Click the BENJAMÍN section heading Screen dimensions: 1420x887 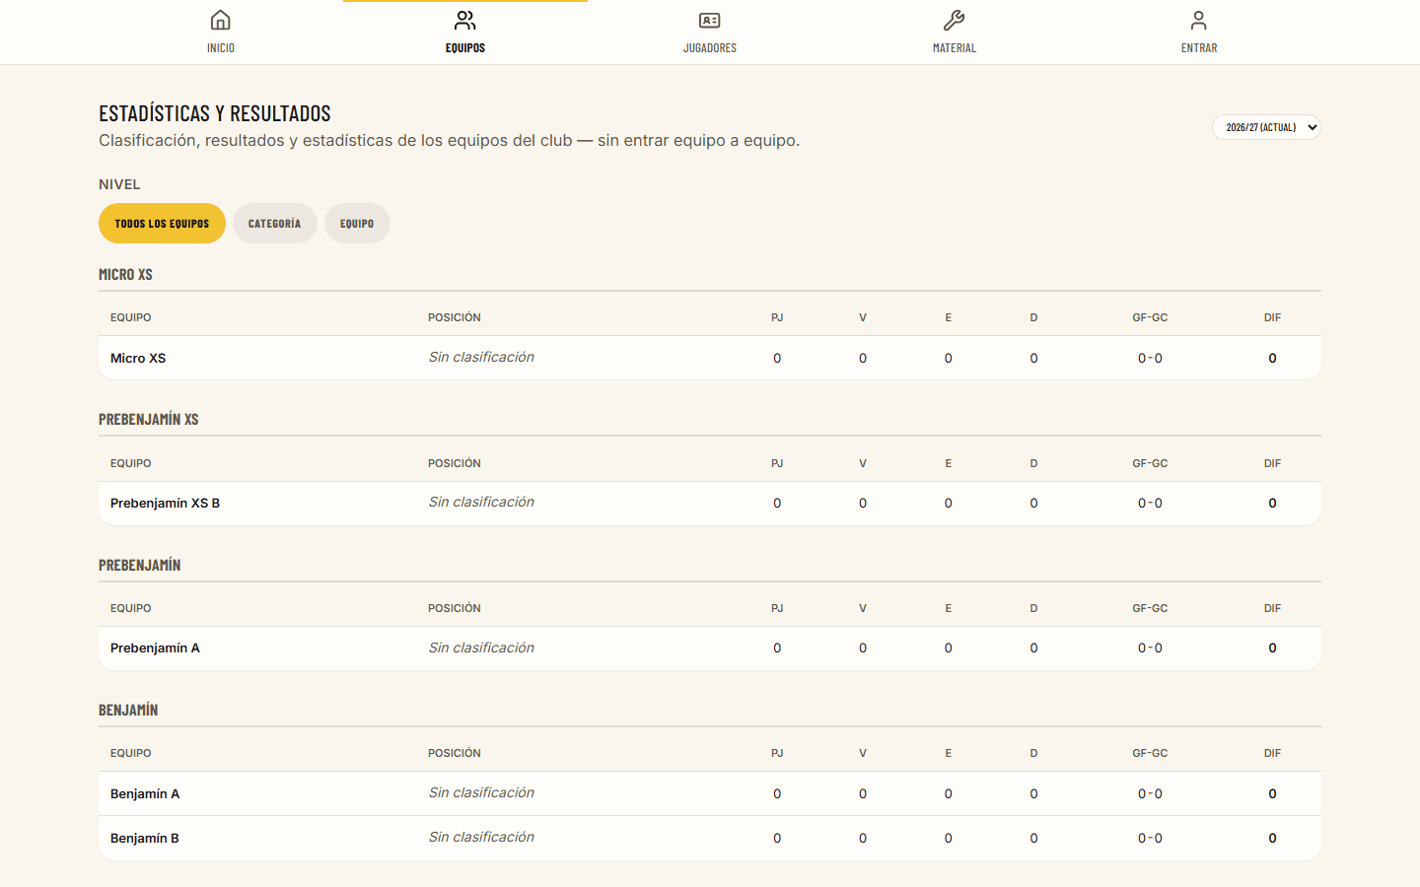[x=128, y=710]
